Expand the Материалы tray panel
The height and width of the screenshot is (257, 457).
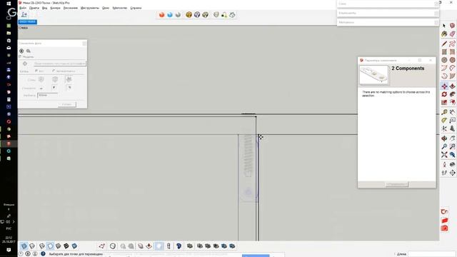388,22
